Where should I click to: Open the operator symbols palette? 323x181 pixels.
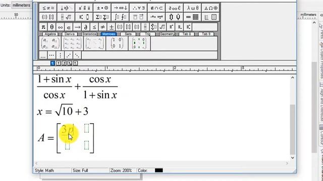pyautogui.click(x=102, y=8)
